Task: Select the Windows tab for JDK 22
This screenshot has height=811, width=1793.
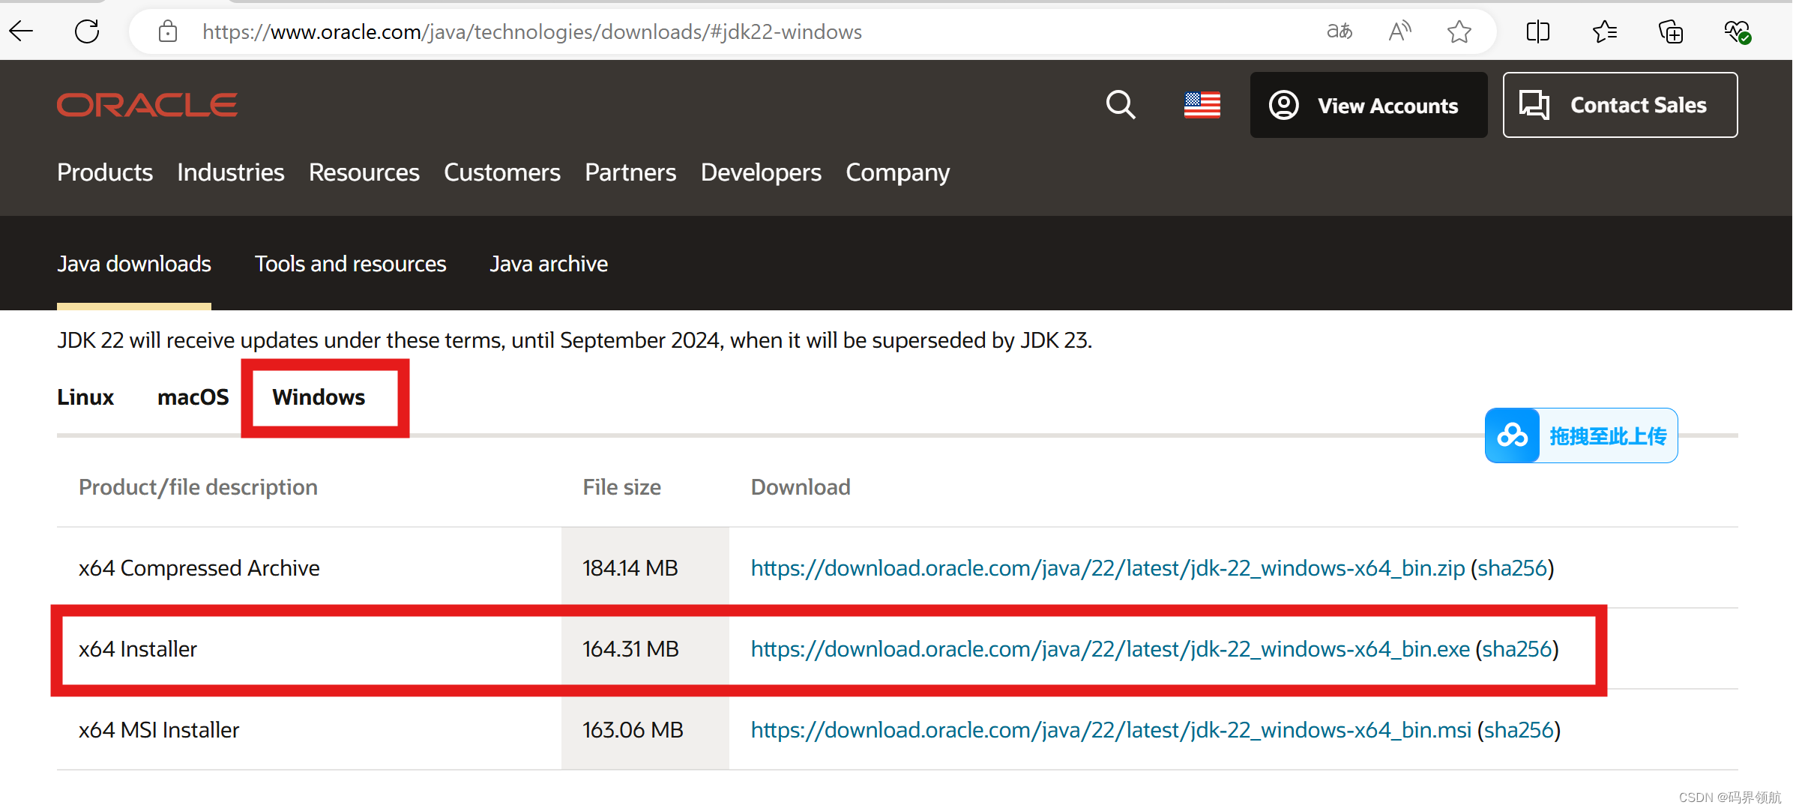Action: [x=319, y=397]
